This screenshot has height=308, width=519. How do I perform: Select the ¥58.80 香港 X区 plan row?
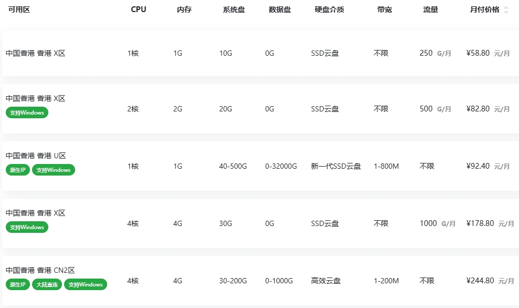[261, 53]
